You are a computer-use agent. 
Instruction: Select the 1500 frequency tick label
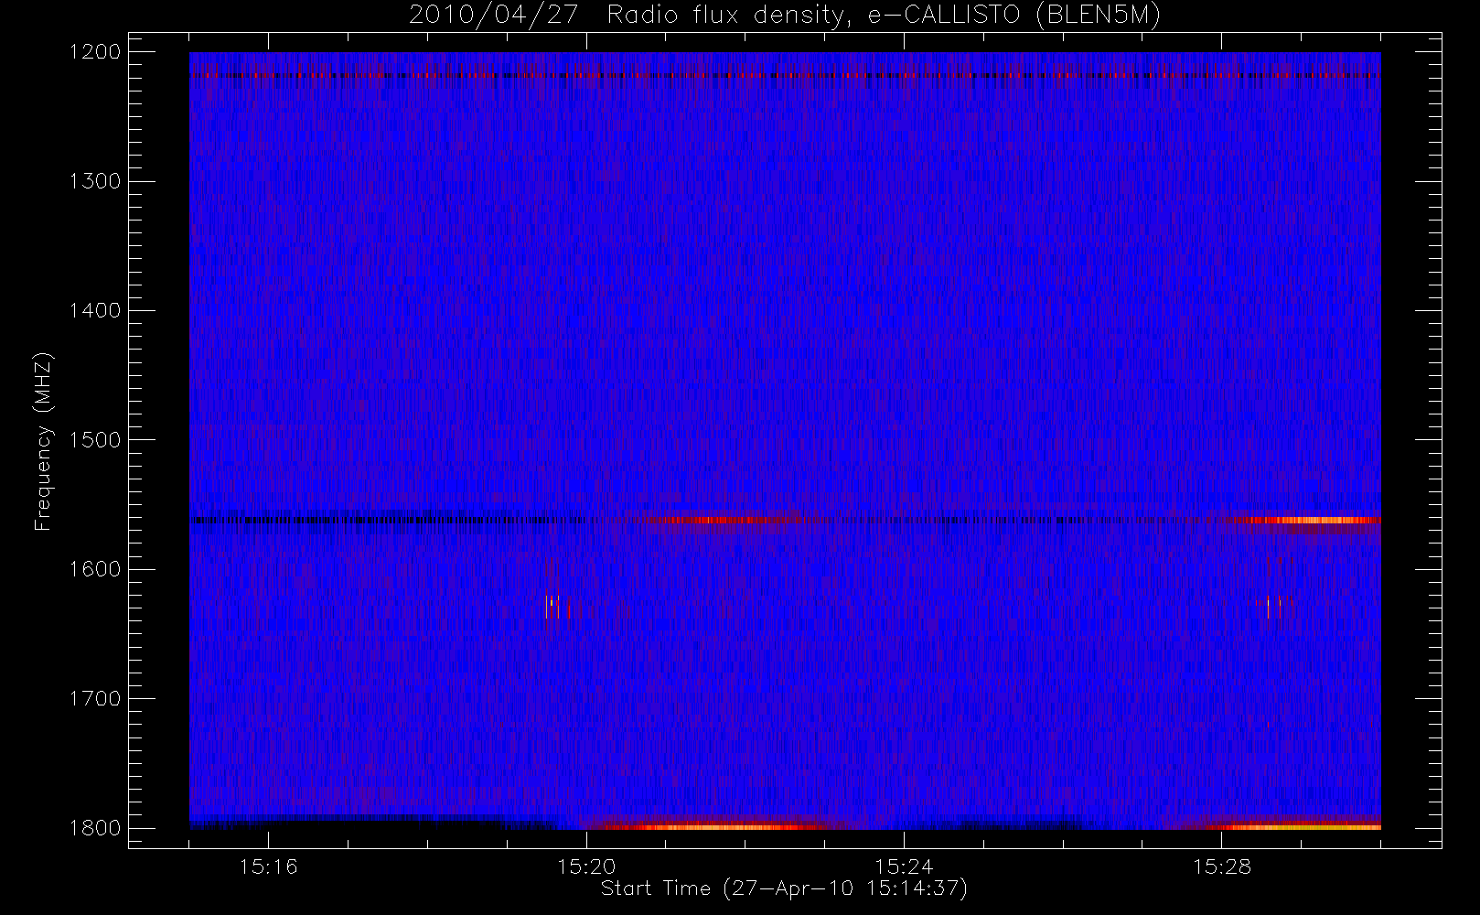(95, 440)
